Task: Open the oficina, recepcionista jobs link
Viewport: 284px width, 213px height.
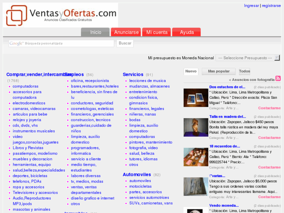Action: (x=90, y=81)
